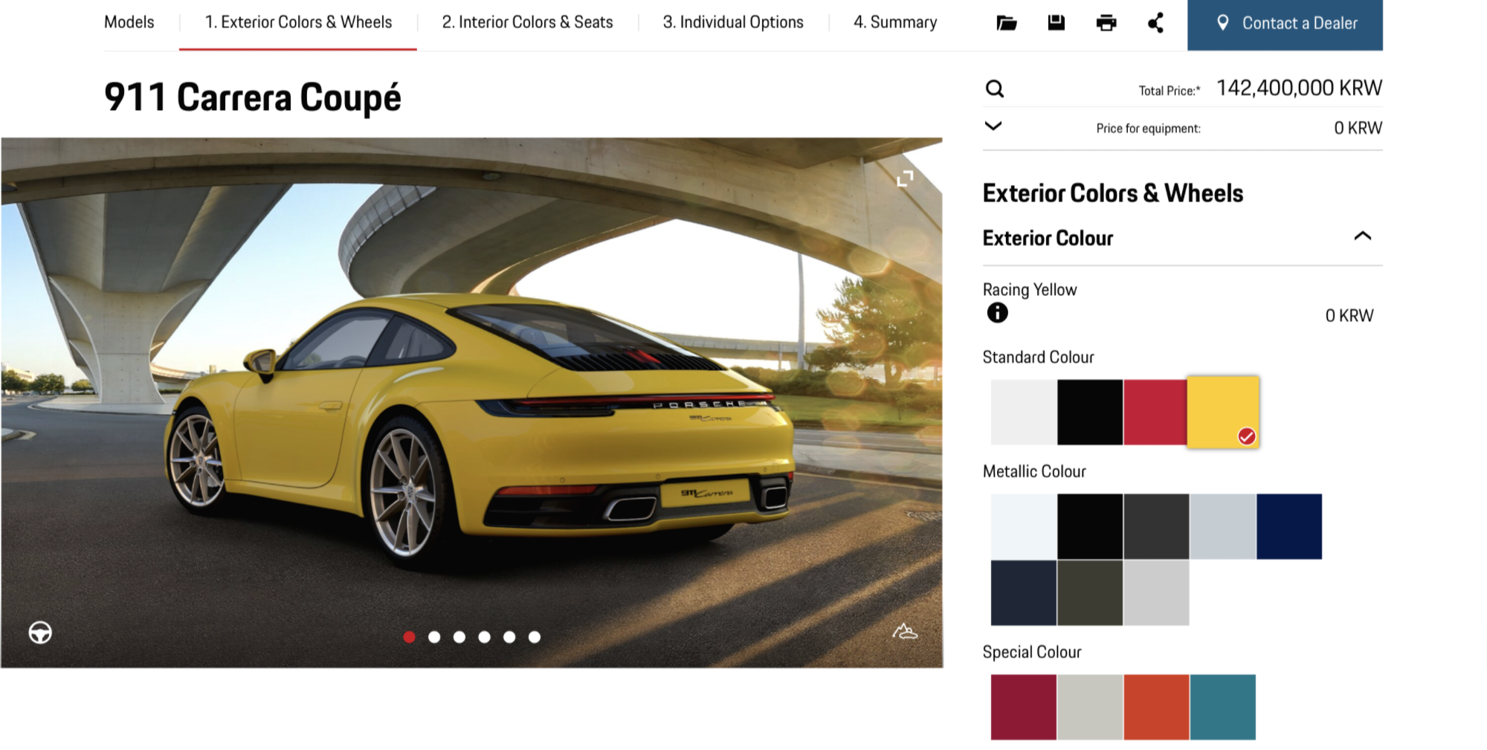The width and height of the screenshot is (1487, 750).
Task: Show third car view carousel dot
Action: point(459,637)
